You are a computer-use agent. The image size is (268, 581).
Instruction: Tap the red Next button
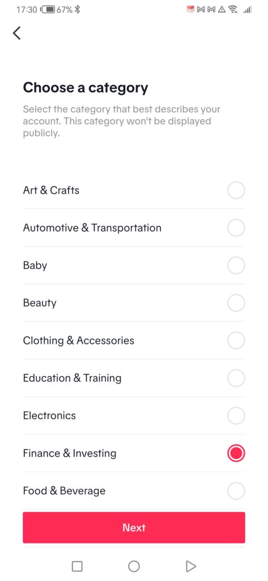pos(134,528)
